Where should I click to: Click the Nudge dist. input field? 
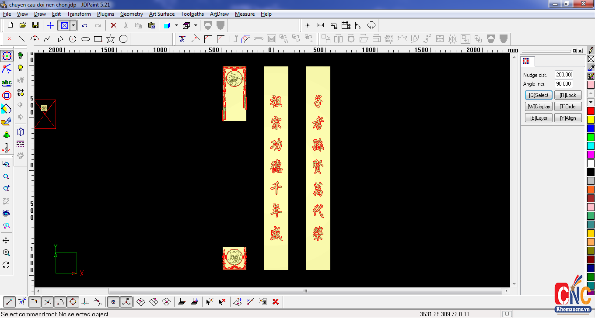point(563,75)
